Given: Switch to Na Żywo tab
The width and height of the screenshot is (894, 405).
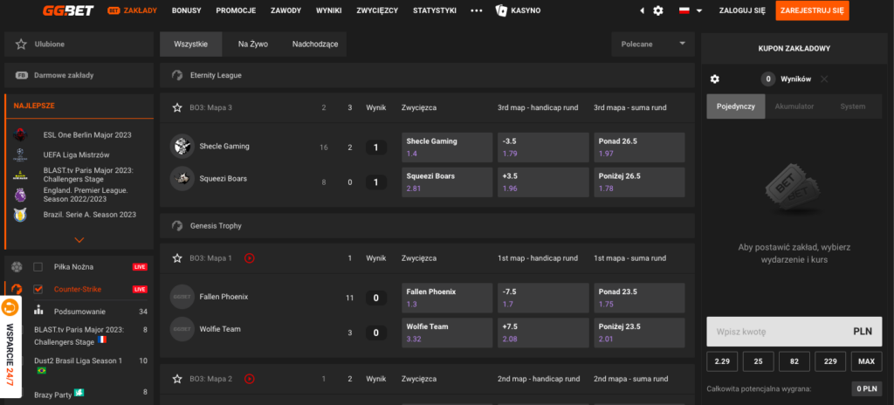Looking at the screenshot, I should pyautogui.click(x=253, y=44).
